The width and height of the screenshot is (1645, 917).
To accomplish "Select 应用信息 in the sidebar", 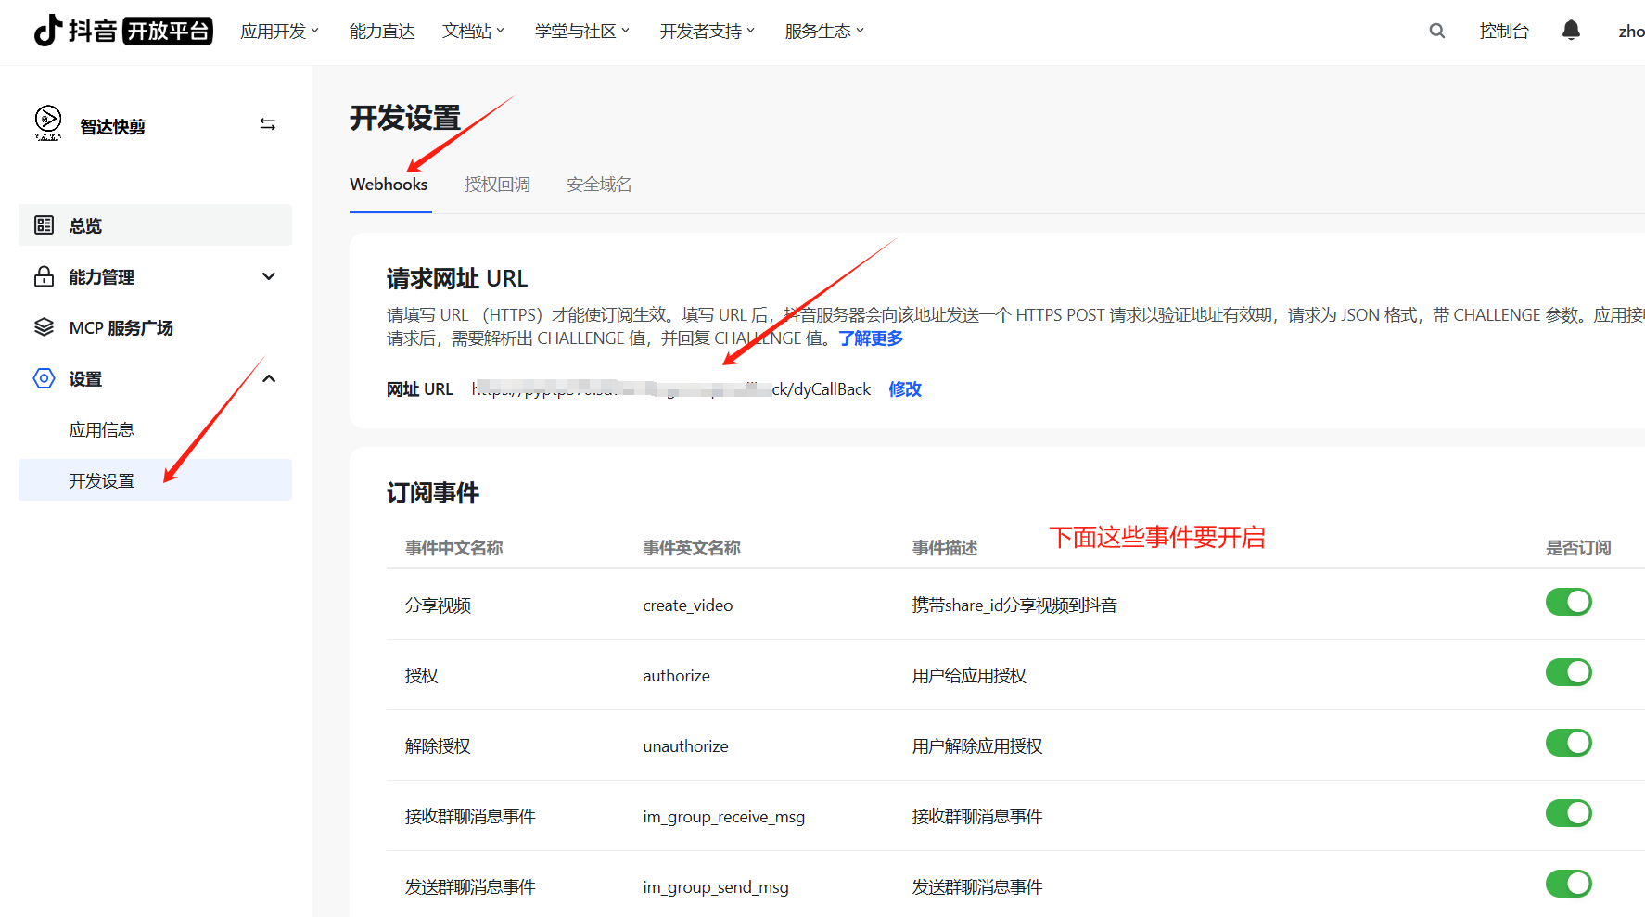I will [x=102, y=429].
